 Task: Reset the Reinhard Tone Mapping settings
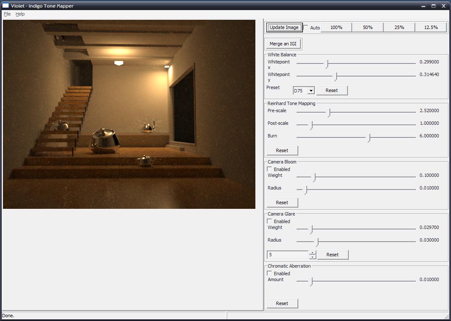click(282, 150)
